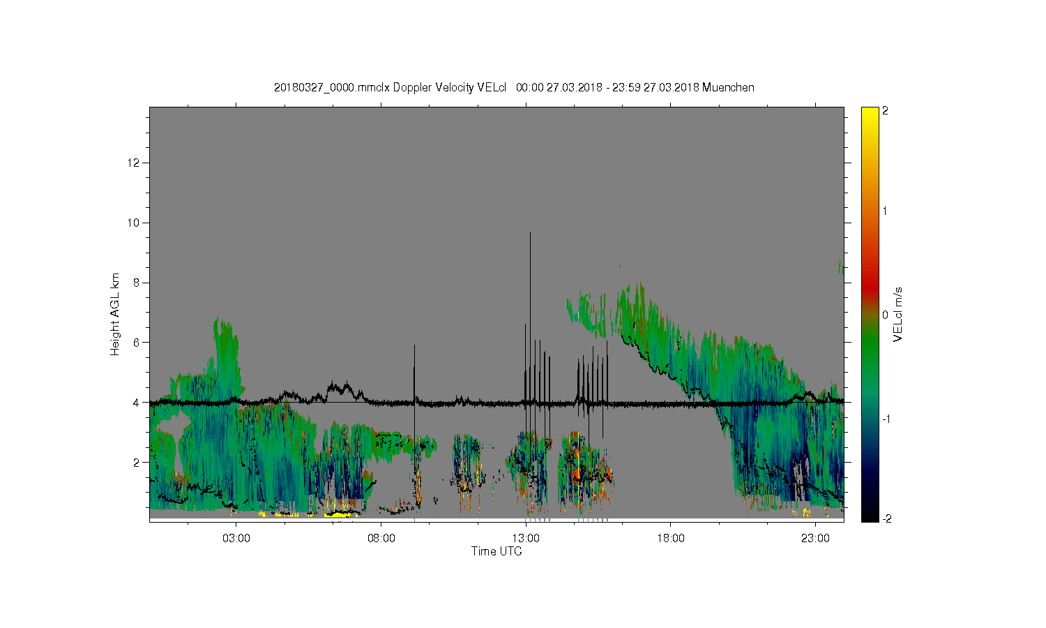The height and width of the screenshot is (628, 1046).
Task: Click the 'VELcl m/s' colorbar label
Action: pyautogui.click(x=898, y=314)
